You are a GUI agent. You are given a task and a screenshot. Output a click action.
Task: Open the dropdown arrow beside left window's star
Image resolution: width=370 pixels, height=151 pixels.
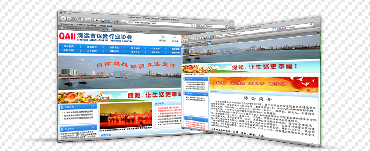[195, 25]
